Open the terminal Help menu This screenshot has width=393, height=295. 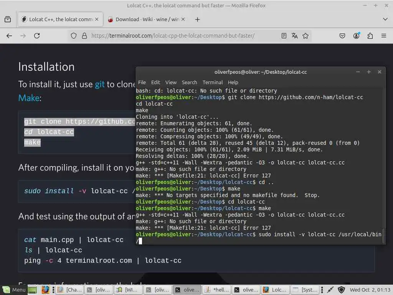click(233, 82)
